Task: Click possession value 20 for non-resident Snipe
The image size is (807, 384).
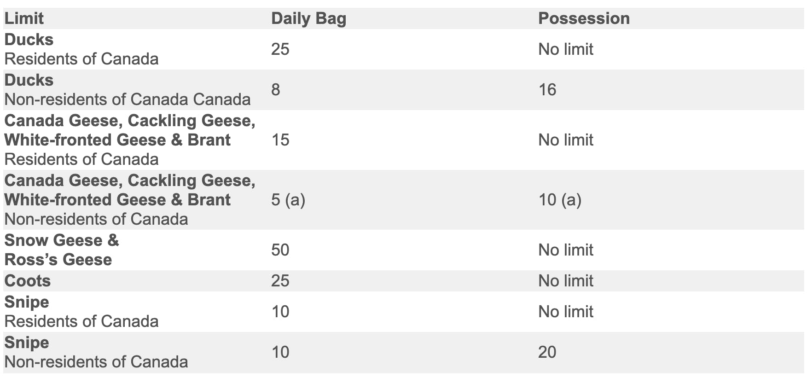Action: pyautogui.click(x=547, y=352)
